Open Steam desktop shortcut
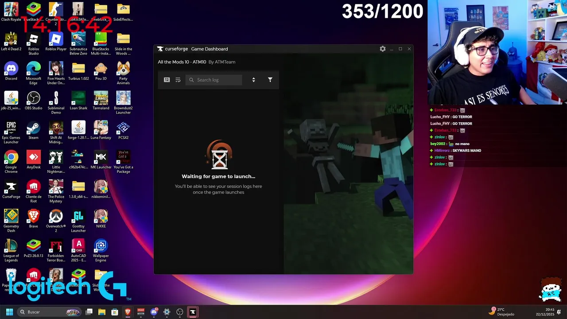The height and width of the screenshot is (319, 567). point(34,130)
